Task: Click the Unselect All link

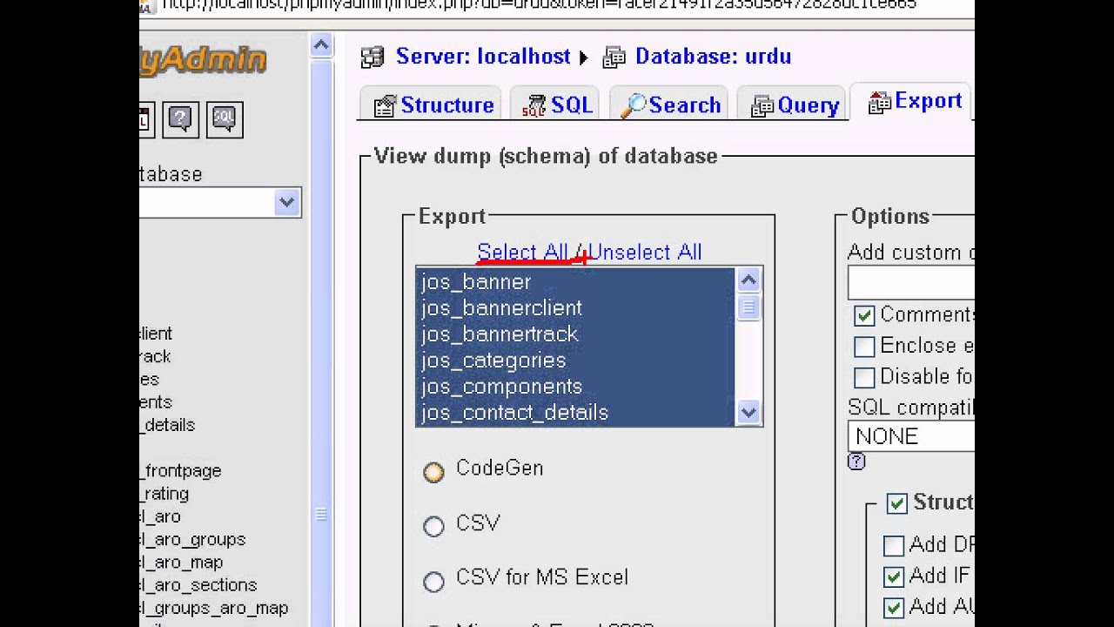Action: (645, 252)
